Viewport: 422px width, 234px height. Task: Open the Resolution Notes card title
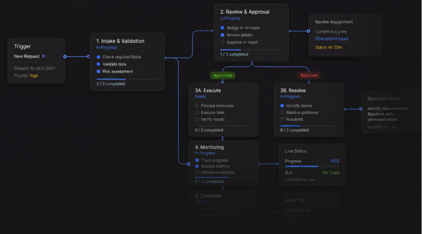(x=384, y=99)
